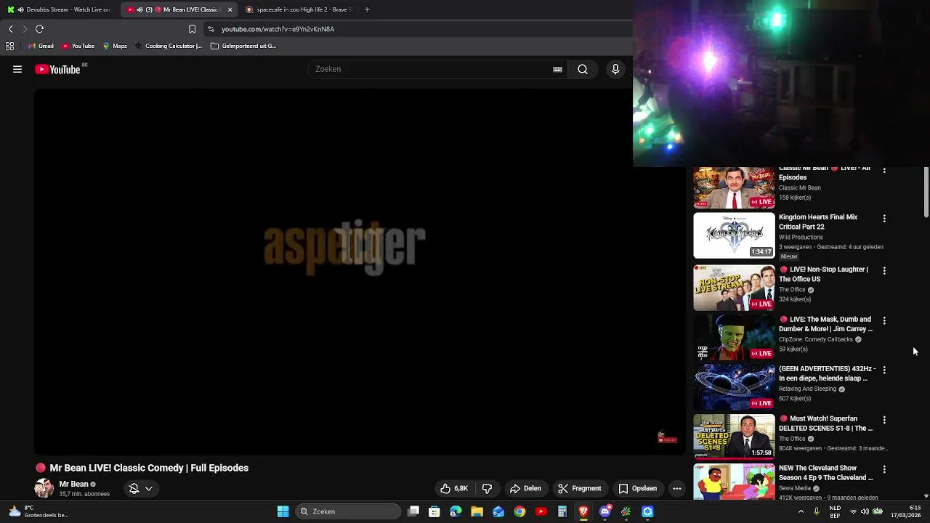Image resolution: width=930 pixels, height=523 pixels.
Task: Open Calculator from the taskbar
Action: coord(562,511)
